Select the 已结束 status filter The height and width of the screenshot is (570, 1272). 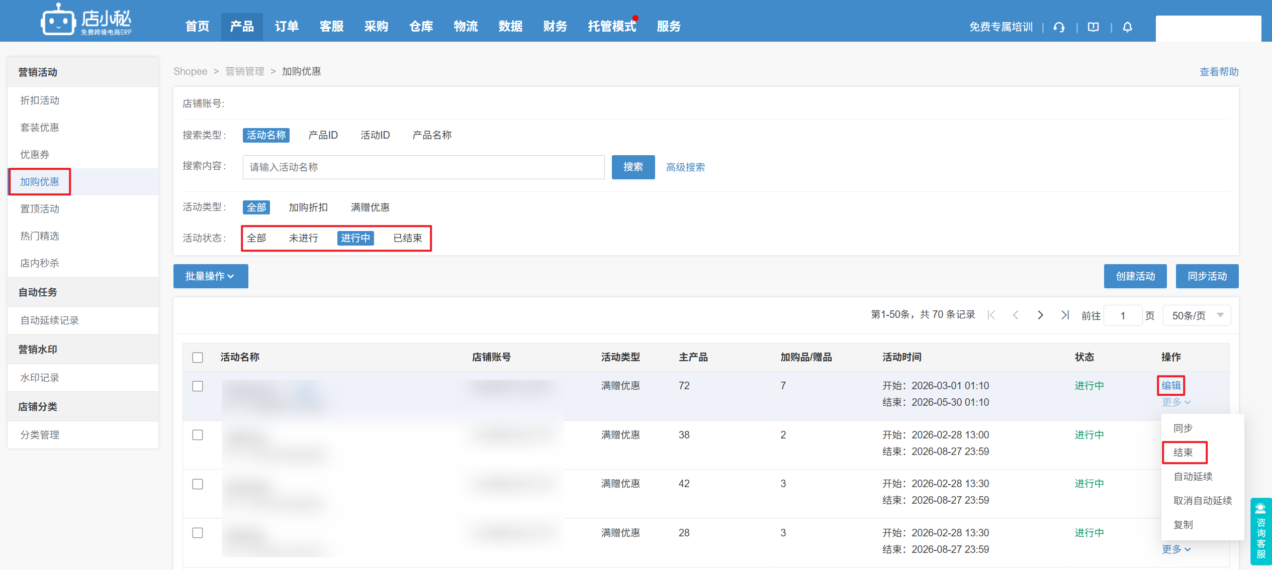pyautogui.click(x=407, y=238)
